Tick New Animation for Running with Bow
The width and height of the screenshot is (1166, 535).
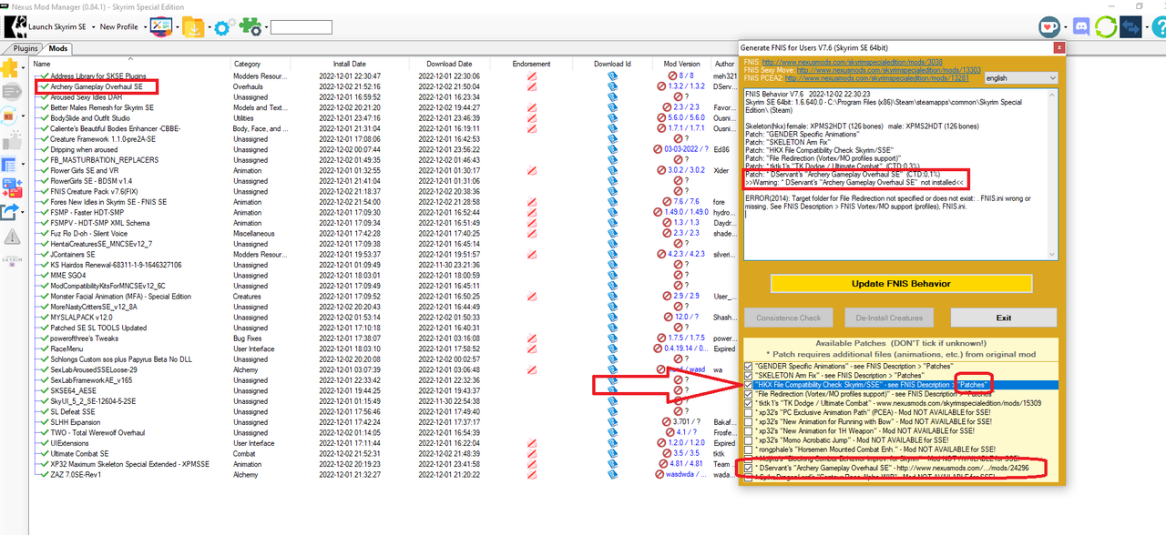[x=749, y=421]
